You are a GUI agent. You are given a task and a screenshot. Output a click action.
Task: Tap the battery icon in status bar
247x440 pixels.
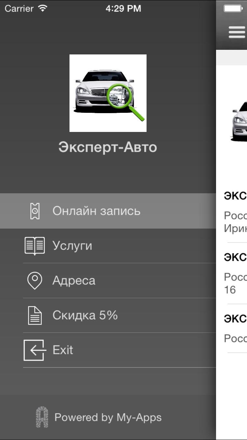coord(233,8)
